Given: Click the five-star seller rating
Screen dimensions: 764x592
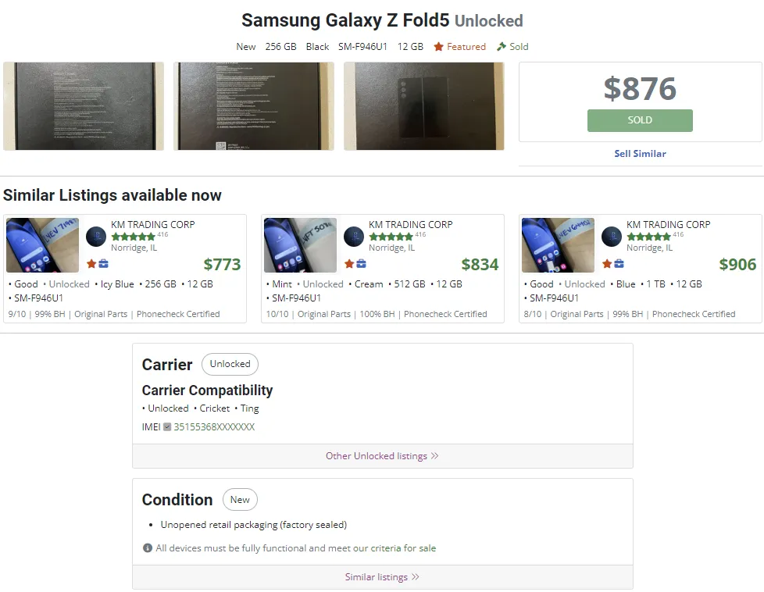Looking at the screenshot, I should click(x=131, y=236).
